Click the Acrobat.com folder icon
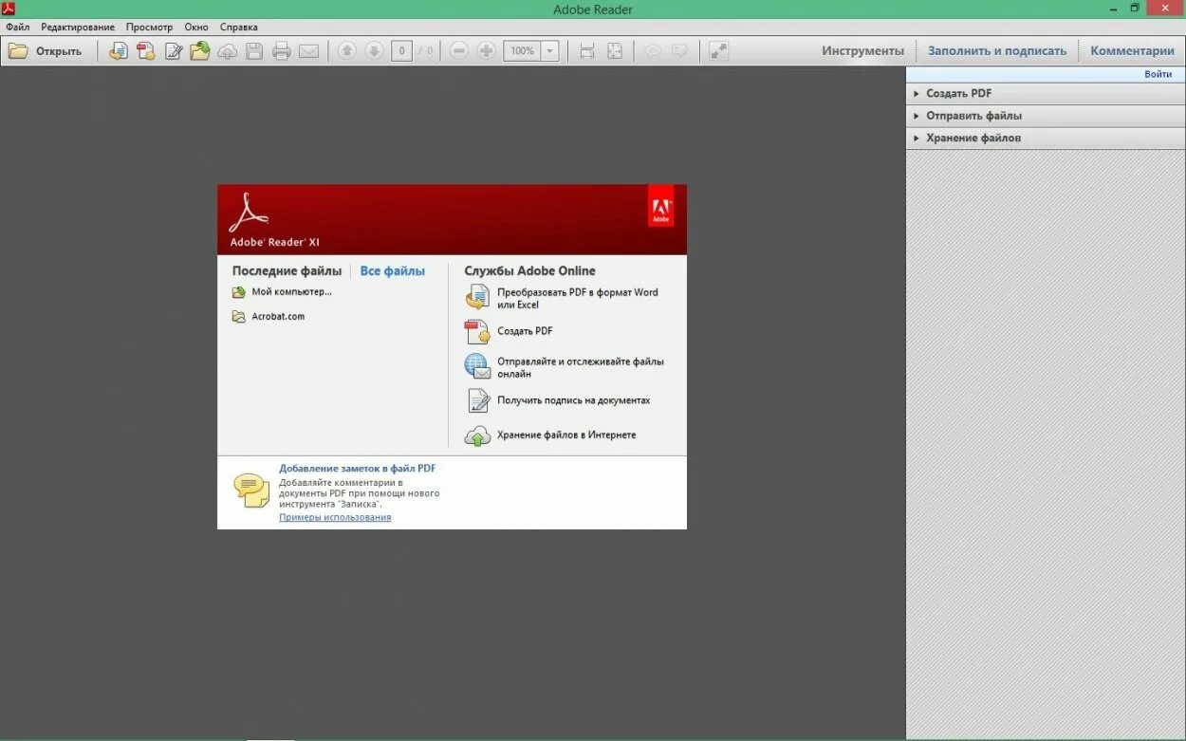1186x741 pixels. coord(239,317)
